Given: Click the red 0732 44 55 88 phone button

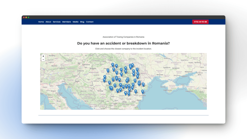Looking at the screenshot, I should coord(200,22).
